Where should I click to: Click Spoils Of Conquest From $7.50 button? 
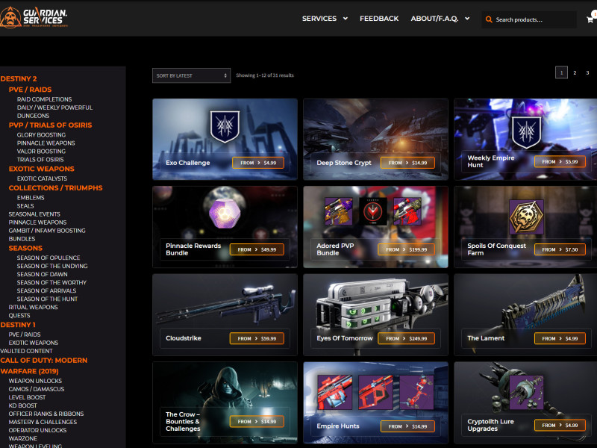tap(560, 249)
